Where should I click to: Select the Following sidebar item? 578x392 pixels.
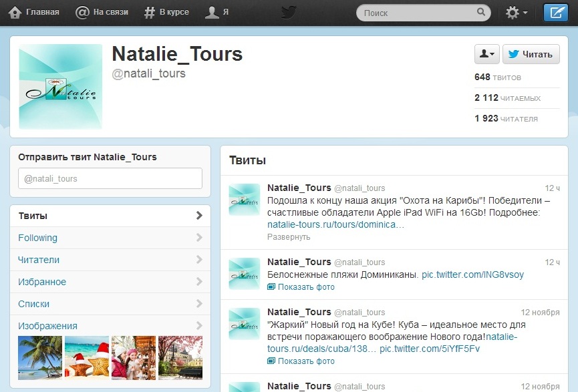tap(110, 238)
